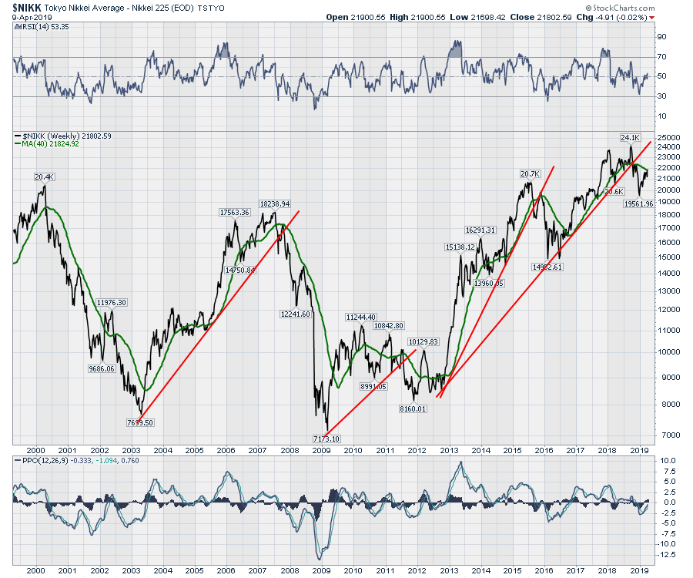Screen dimensions: 693x578
Task: Click the 18238.94 peak label
Action: click(275, 204)
